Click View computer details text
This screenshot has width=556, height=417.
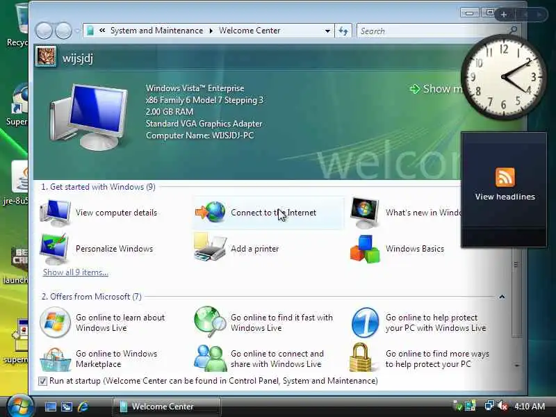[116, 213]
